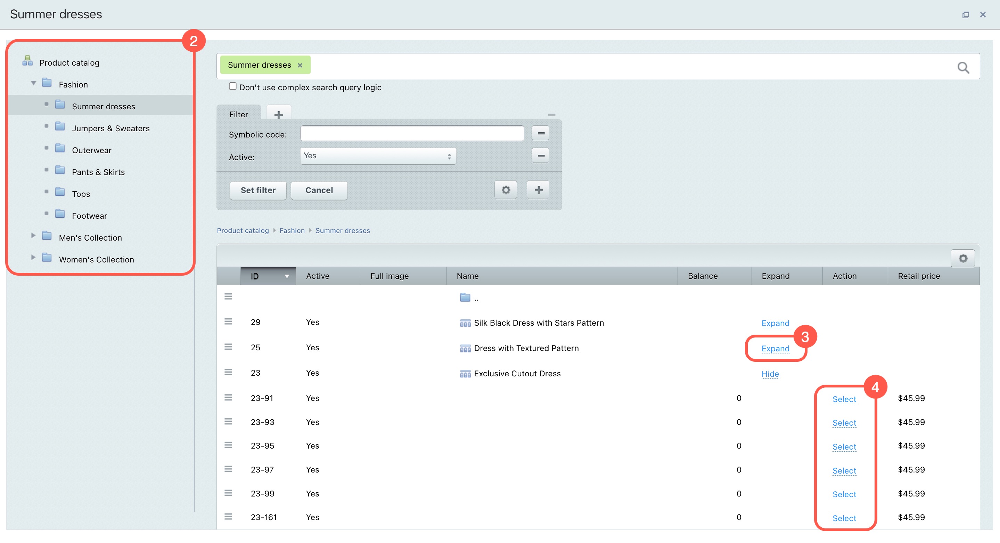Click the Set filter button
The height and width of the screenshot is (543, 1000).
click(258, 191)
